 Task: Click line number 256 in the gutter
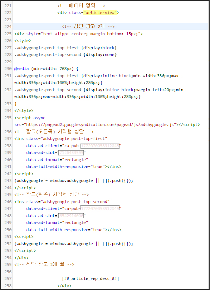point(8,271)
